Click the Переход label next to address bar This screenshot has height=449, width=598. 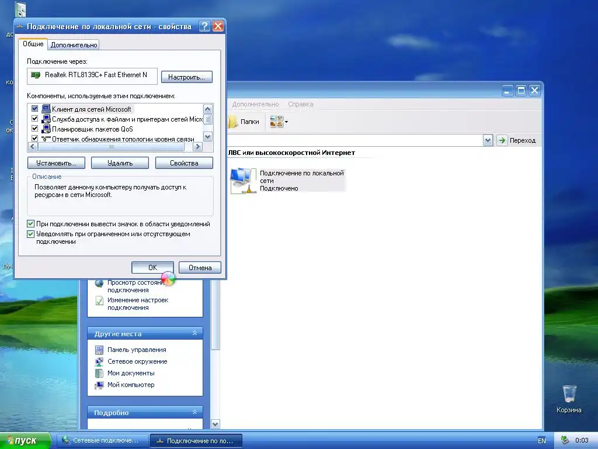coord(523,140)
